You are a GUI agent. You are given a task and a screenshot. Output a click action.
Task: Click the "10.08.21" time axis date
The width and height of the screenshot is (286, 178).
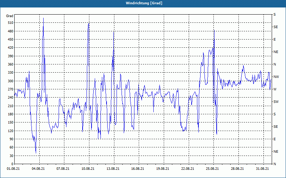click(88, 169)
